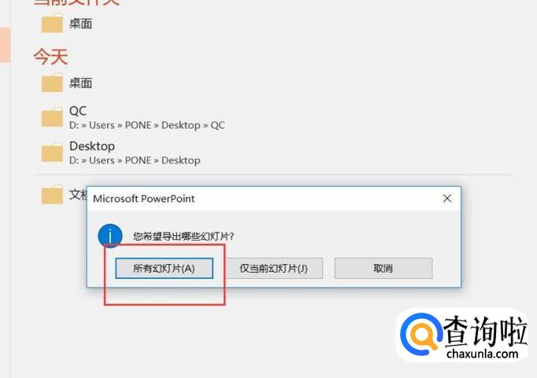This screenshot has height=378, width=537.
Task: Select the 桌面 folder icon under 今天
Action: (52, 83)
